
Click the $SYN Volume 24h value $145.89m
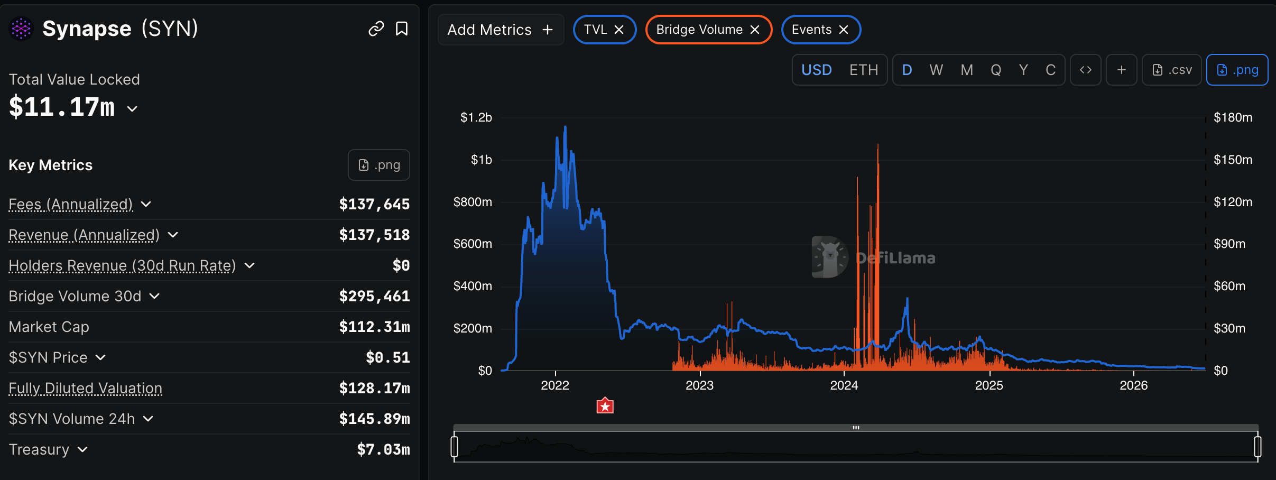[x=374, y=419]
